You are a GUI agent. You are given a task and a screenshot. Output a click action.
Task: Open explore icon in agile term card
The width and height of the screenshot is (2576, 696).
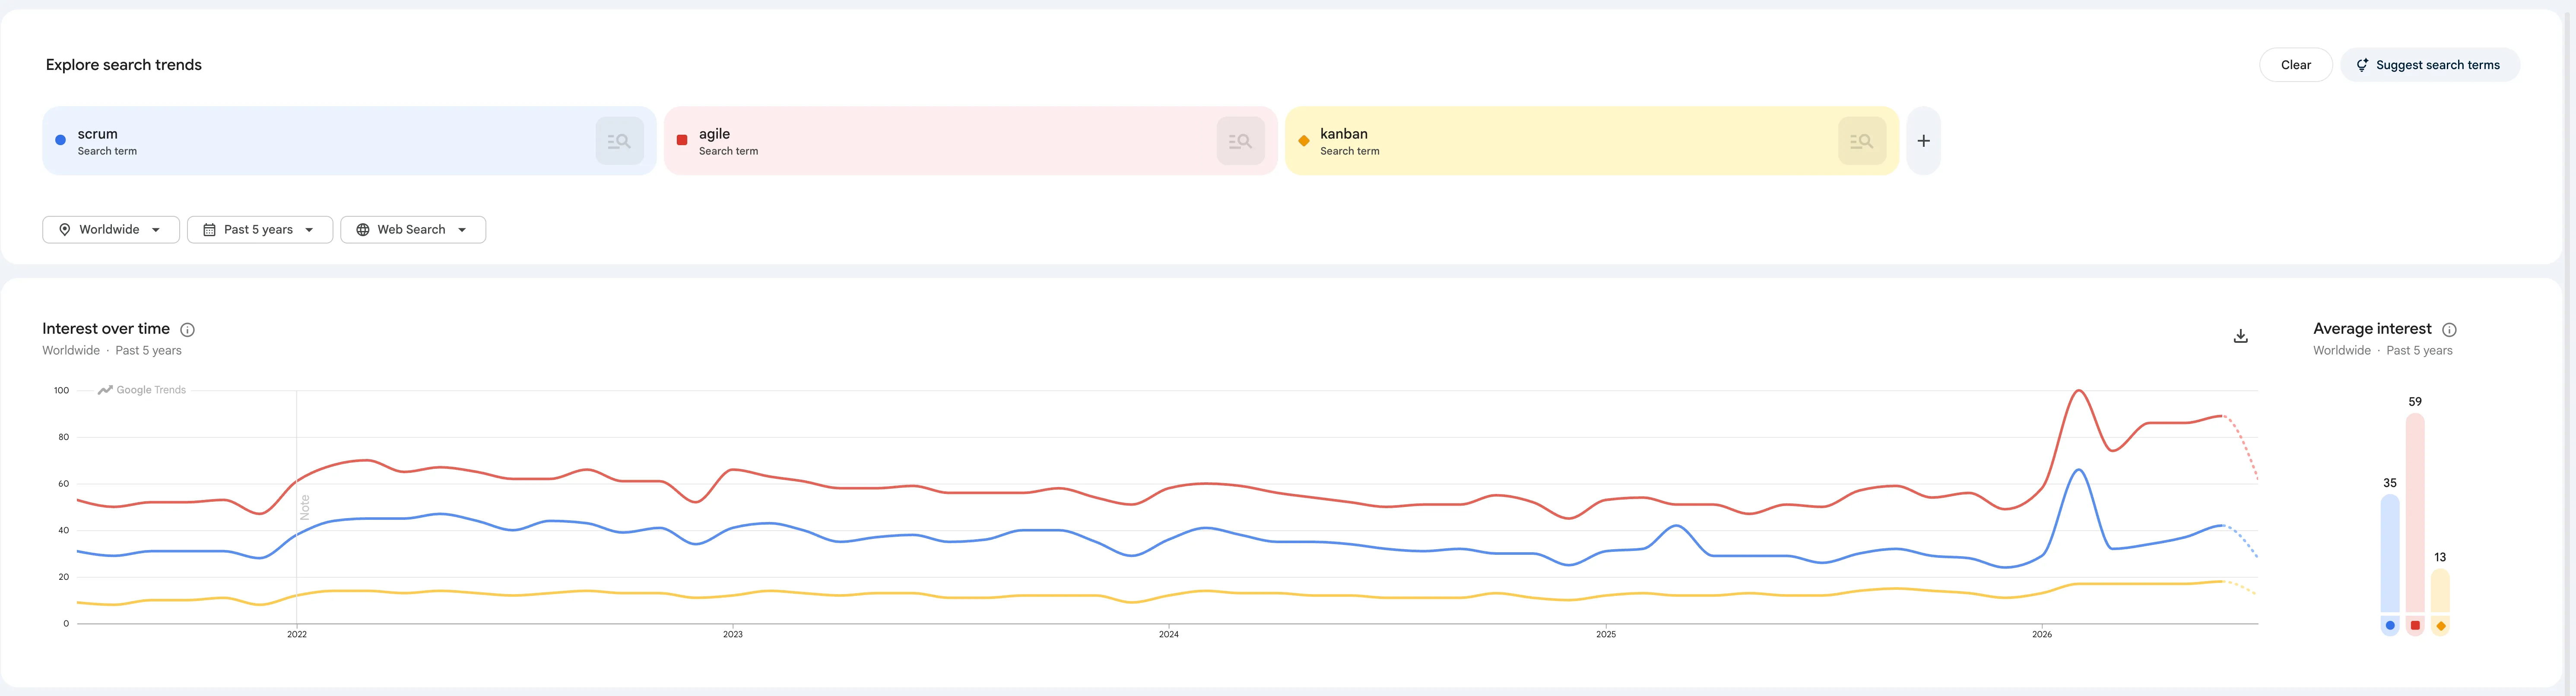(1240, 141)
